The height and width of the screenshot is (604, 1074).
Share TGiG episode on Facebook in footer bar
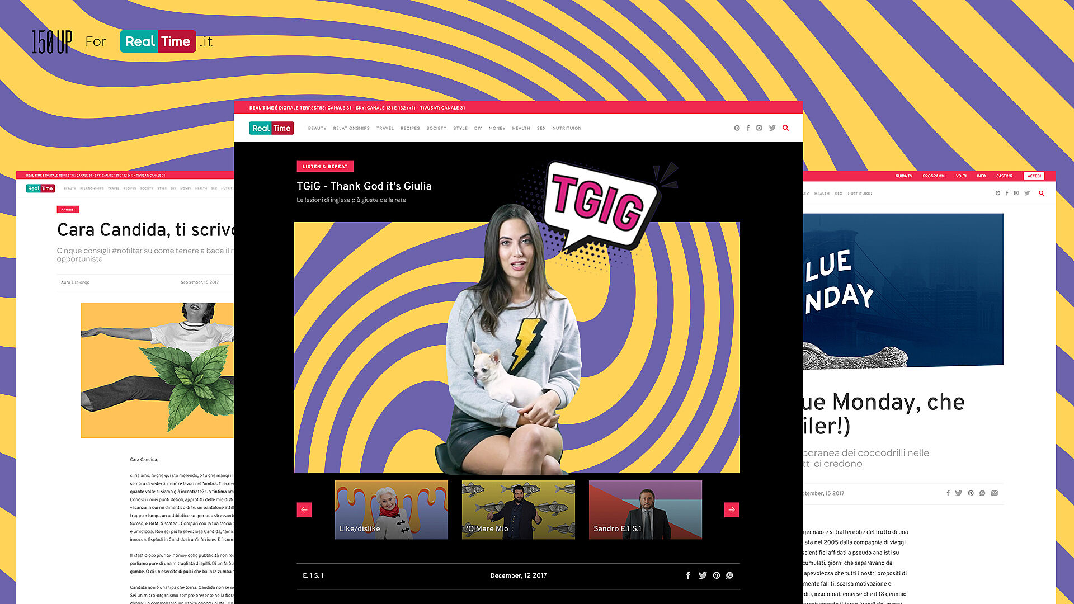(x=688, y=575)
